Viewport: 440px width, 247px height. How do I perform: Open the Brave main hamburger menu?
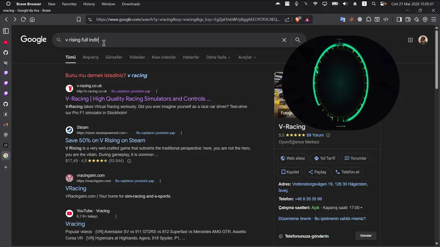434,20
